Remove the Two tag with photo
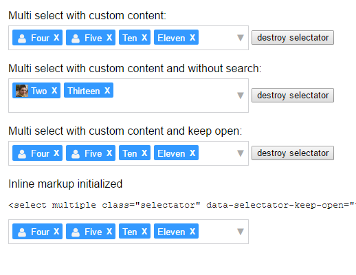356x275 pixels. [54, 91]
